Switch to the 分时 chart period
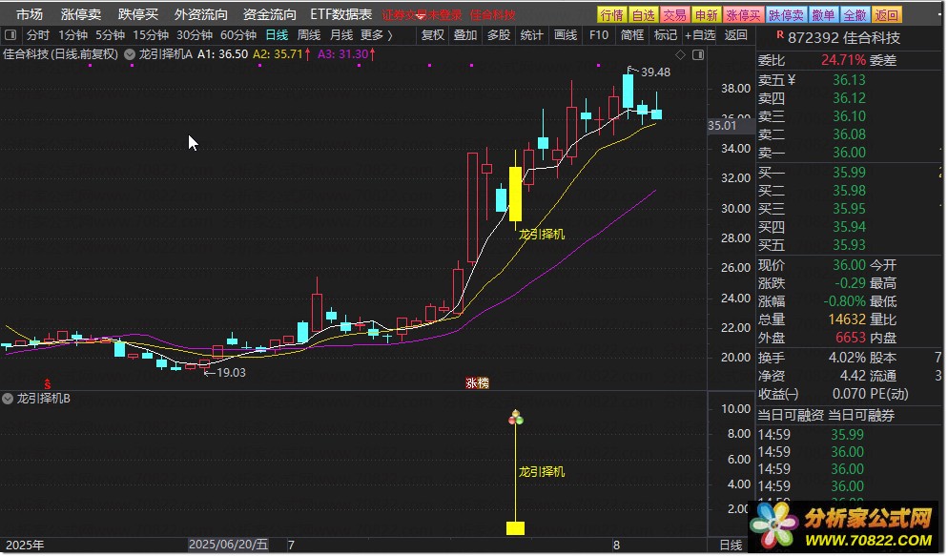Screen dimensions: 948x556 38,35
